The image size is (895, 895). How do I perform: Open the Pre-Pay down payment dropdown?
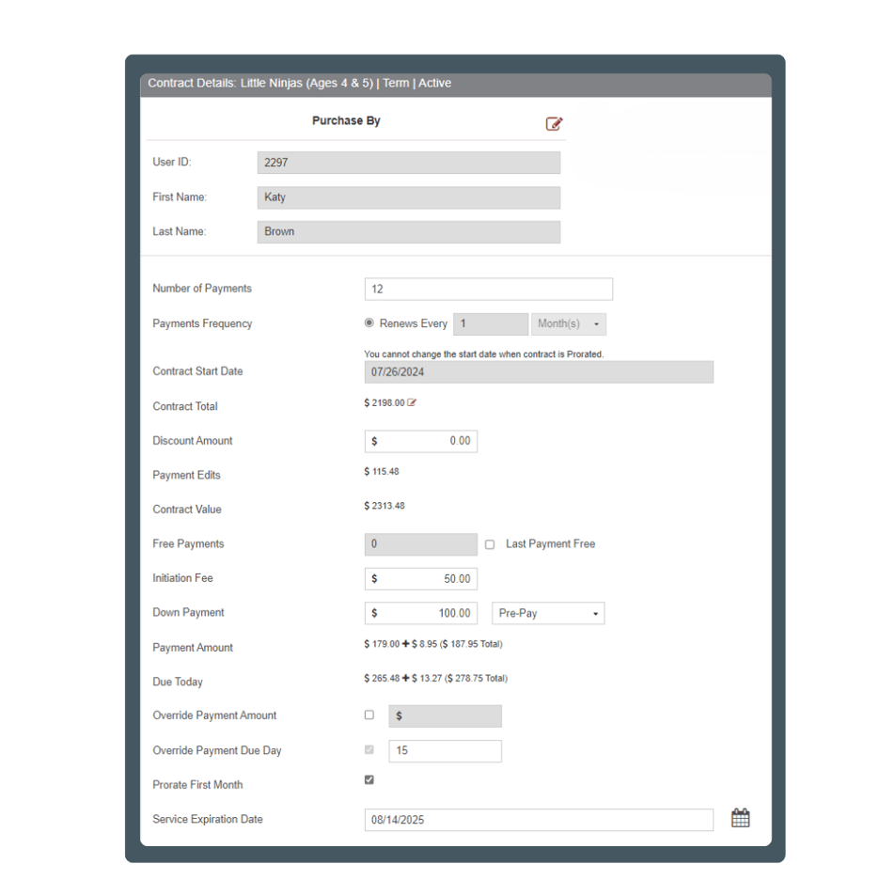click(548, 612)
